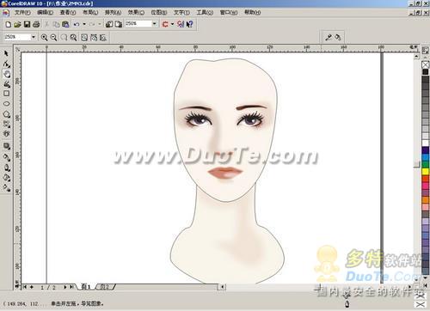
Task: Switch to the 页2 page tab
Action: point(105,287)
